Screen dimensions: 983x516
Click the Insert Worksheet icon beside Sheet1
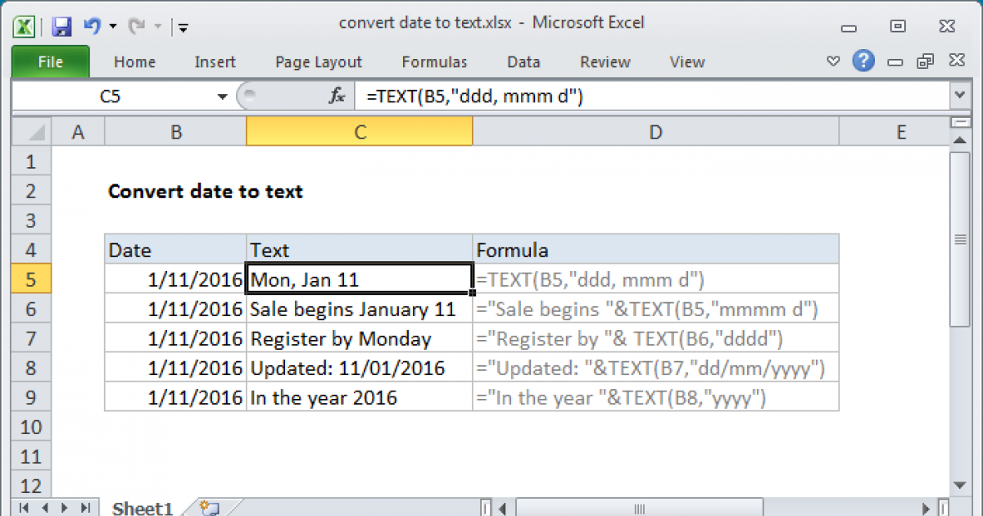(x=208, y=508)
